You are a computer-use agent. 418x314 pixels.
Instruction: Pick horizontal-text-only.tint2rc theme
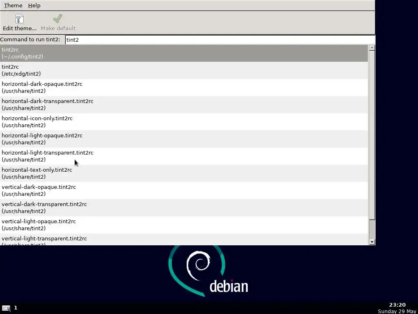pos(184,173)
